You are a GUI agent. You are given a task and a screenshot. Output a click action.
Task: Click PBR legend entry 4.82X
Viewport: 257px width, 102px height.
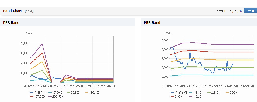[195, 96]
